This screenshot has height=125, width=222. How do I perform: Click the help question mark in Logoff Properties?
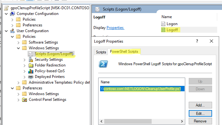197,41
